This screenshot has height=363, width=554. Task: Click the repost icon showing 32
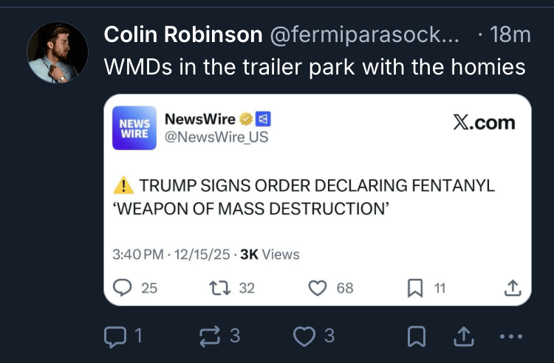click(x=220, y=288)
